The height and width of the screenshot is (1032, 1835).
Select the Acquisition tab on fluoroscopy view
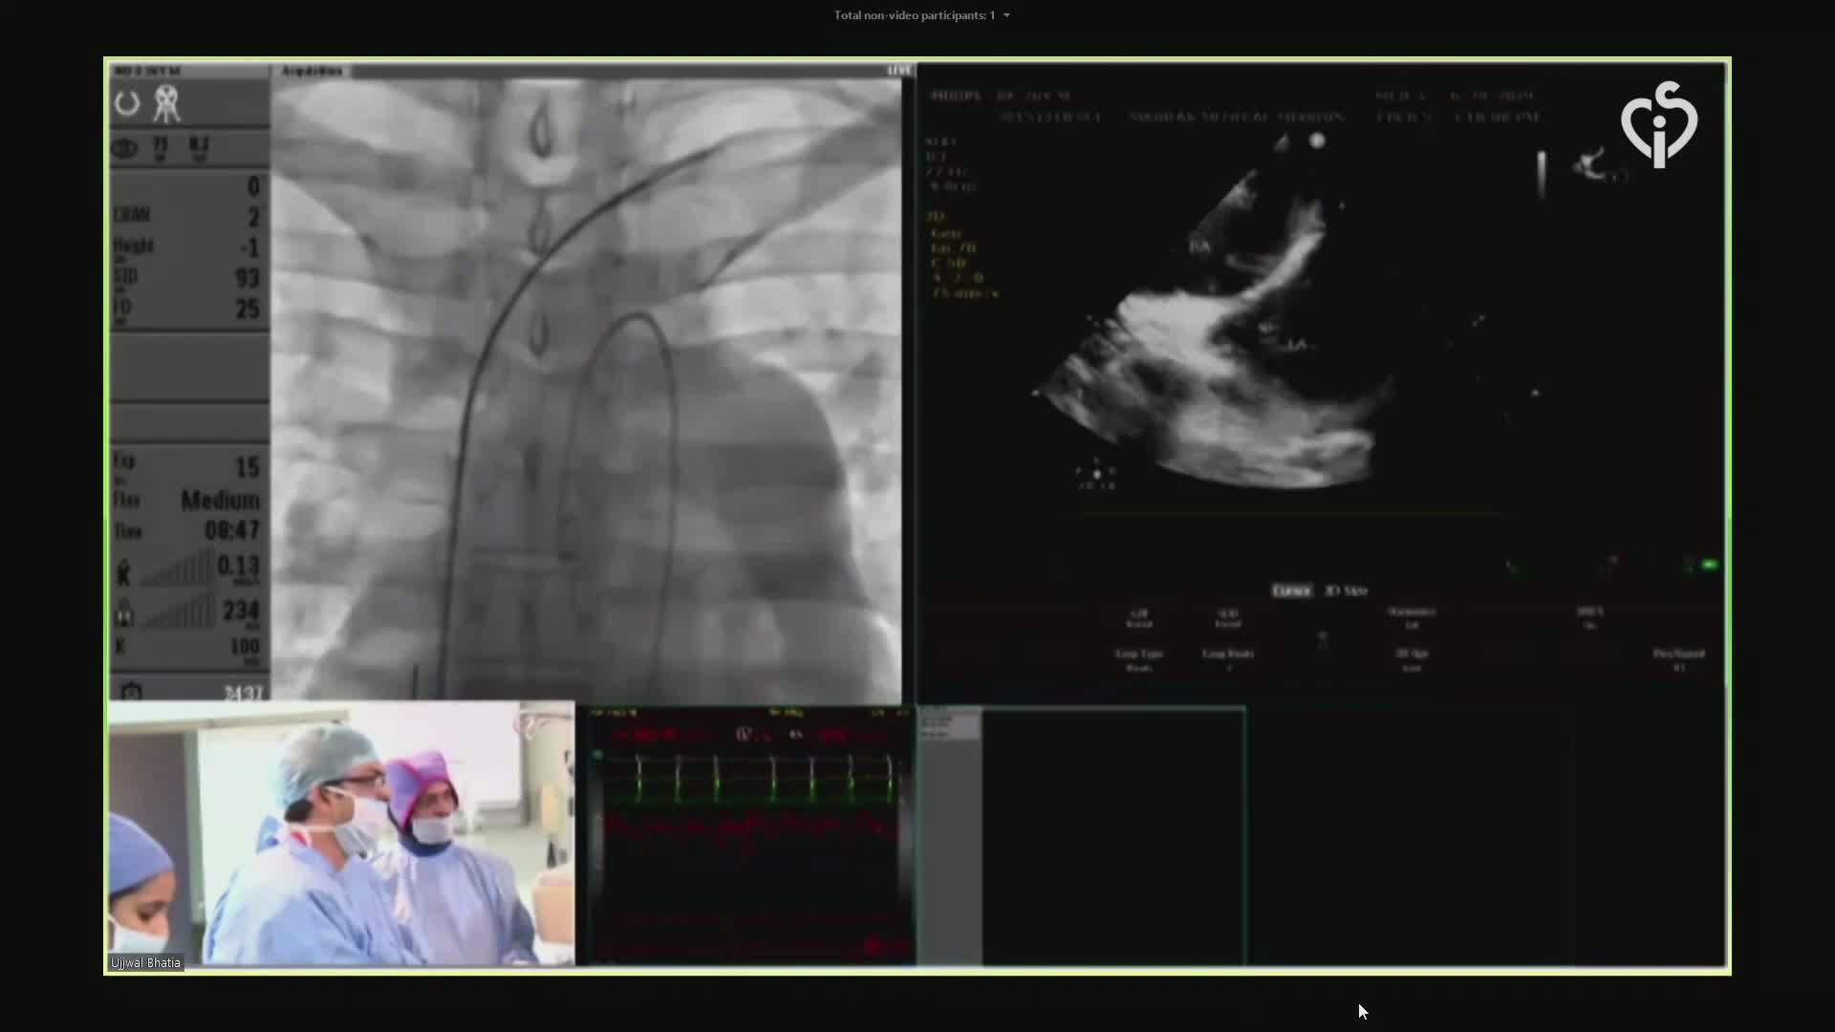tap(313, 71)
